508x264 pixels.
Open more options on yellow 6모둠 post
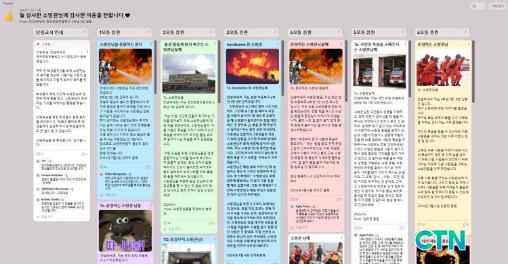(469, 44)
